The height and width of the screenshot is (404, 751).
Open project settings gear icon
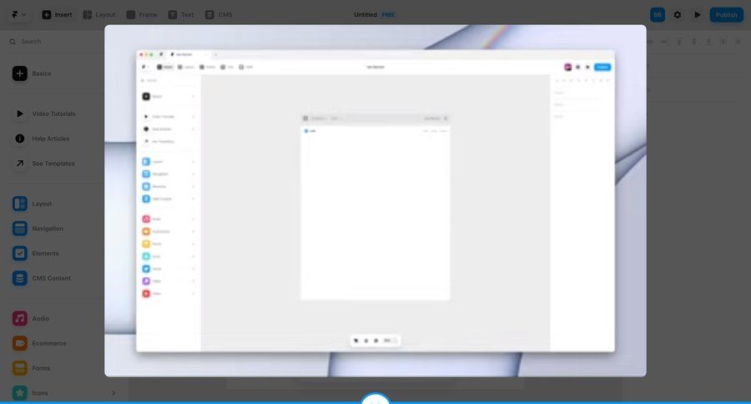[x=678, y=15]
